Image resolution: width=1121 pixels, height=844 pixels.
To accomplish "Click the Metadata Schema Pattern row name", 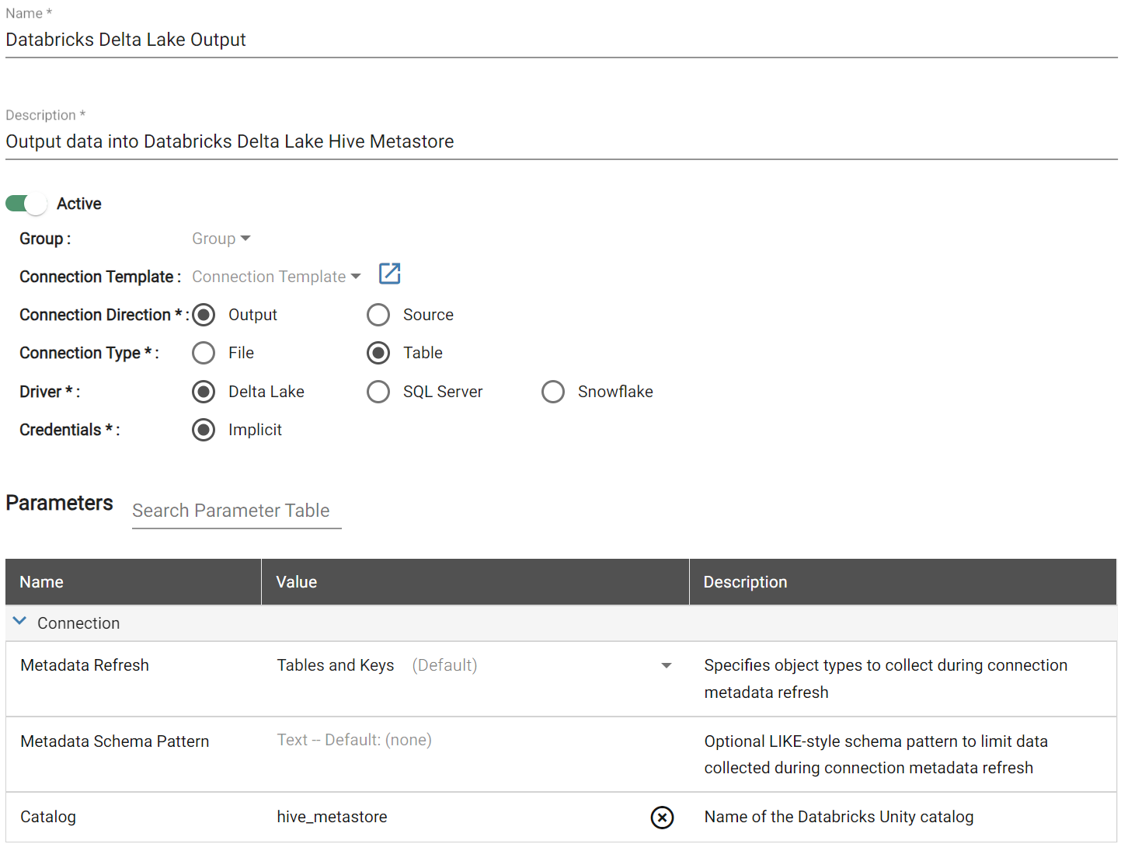I will (x=115, y=741).
